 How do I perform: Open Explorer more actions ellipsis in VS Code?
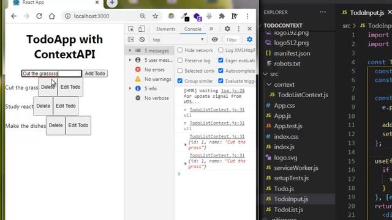tap(323, 12)
